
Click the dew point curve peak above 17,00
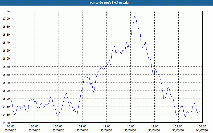point(135,16)
